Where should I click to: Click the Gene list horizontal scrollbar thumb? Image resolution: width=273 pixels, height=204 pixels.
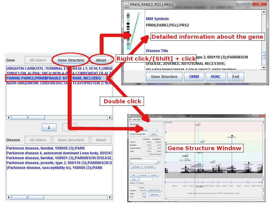[x=27, y=118]
